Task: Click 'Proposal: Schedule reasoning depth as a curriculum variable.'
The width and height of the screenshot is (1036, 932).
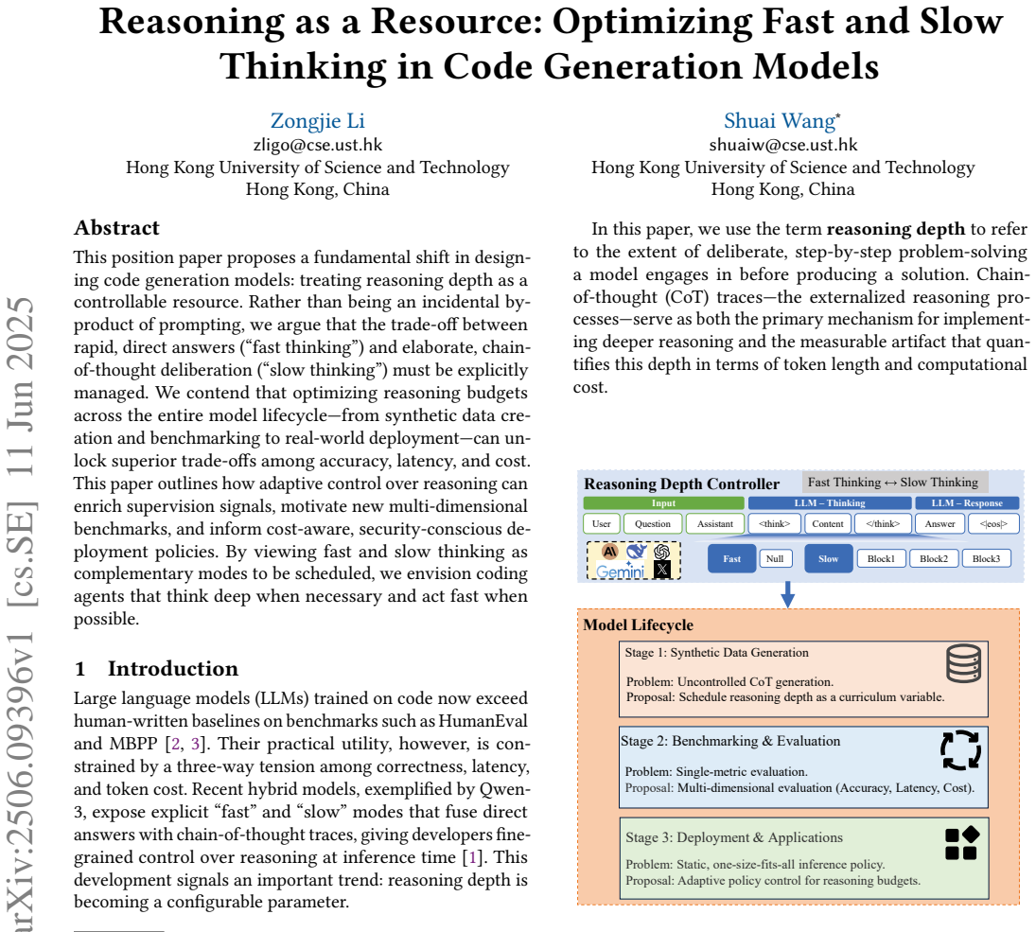Action: click(785, 696)
